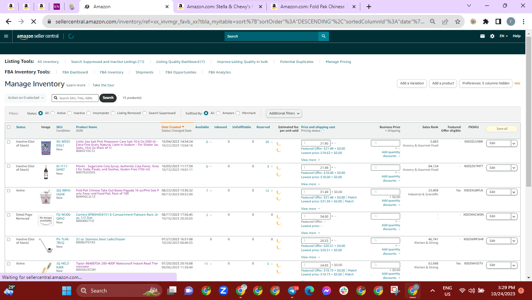Go back with the browser back arrow
Screen dimensions: 532x300
(x=9, y=21)
